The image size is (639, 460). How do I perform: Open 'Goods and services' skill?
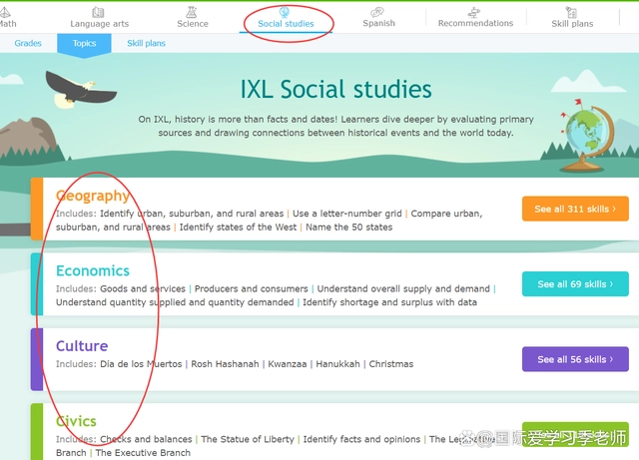[143, 289]
